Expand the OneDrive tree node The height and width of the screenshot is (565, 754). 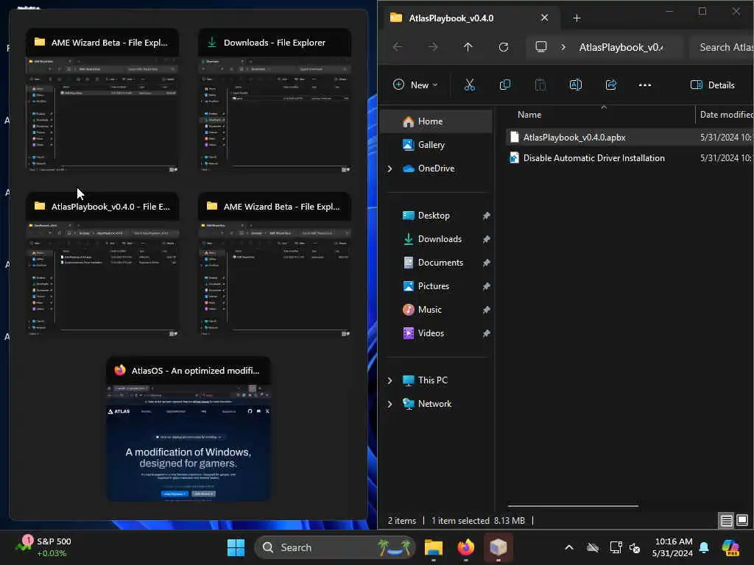(390, 168)
